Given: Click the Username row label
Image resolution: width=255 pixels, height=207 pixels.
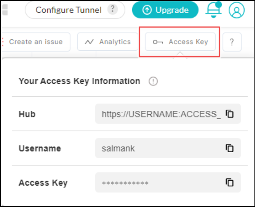Looking at the screenshot, I should click(40, 148).
